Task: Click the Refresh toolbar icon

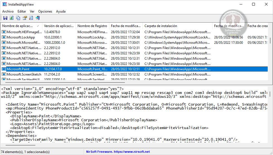Action: coord(12,18)
